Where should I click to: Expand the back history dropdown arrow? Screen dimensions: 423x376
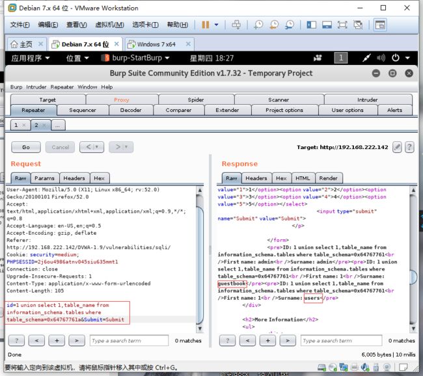[97, 147]
